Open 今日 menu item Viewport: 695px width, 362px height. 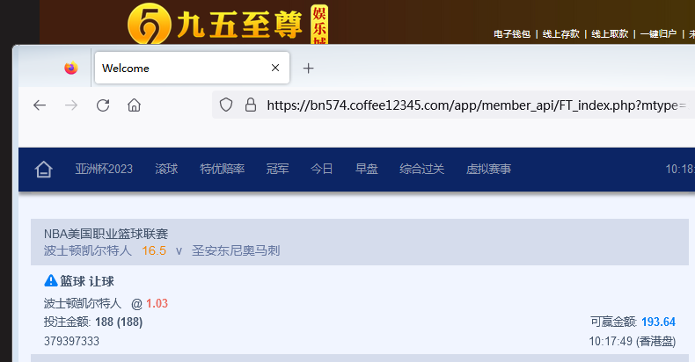tap(322, 169)
